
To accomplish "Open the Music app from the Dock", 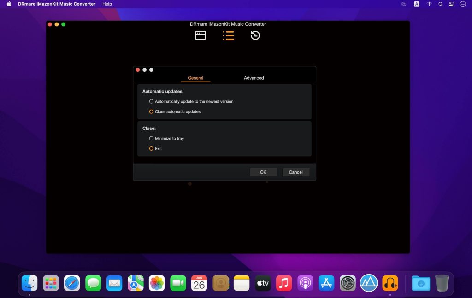I will pos(284,283).
